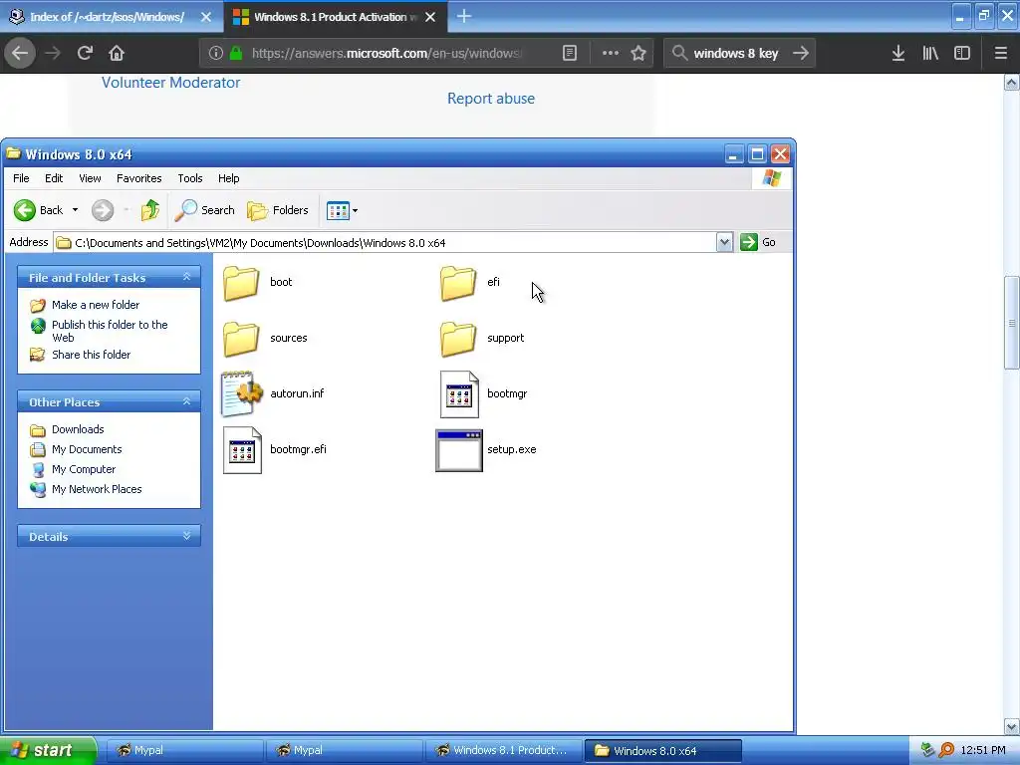Go to Downloads in Other Places
The height and width of the screenshot is (765, 1020).
[x=78, y=429]
